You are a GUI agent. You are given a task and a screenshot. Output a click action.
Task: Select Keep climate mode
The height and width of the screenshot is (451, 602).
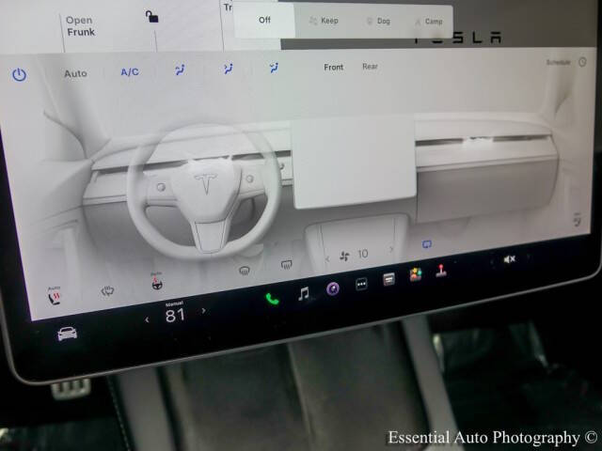pyautogui.click(x=324, y=21)
